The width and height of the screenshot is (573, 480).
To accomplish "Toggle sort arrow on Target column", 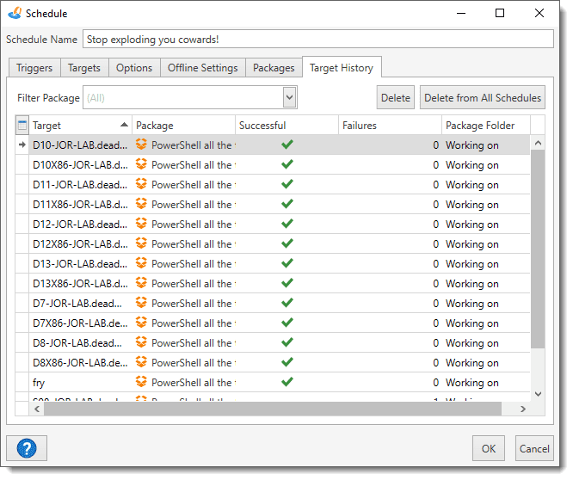I will (x=124, y=125).
